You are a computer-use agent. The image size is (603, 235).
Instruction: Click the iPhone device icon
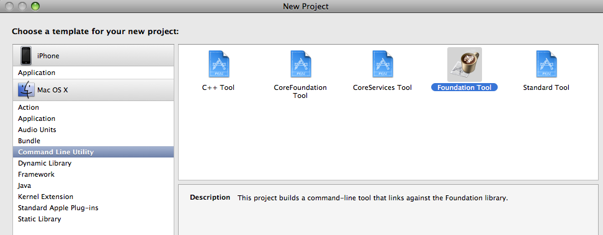click(26, 56)
